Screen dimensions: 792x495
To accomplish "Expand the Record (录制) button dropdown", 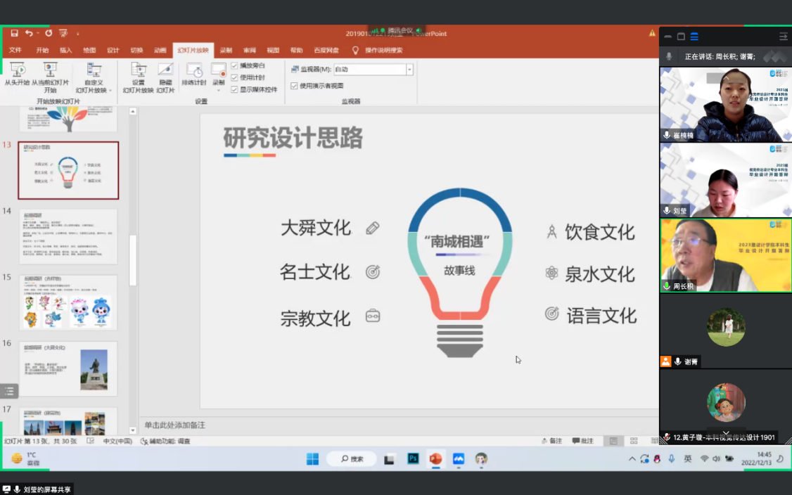I will coord(219,89).
